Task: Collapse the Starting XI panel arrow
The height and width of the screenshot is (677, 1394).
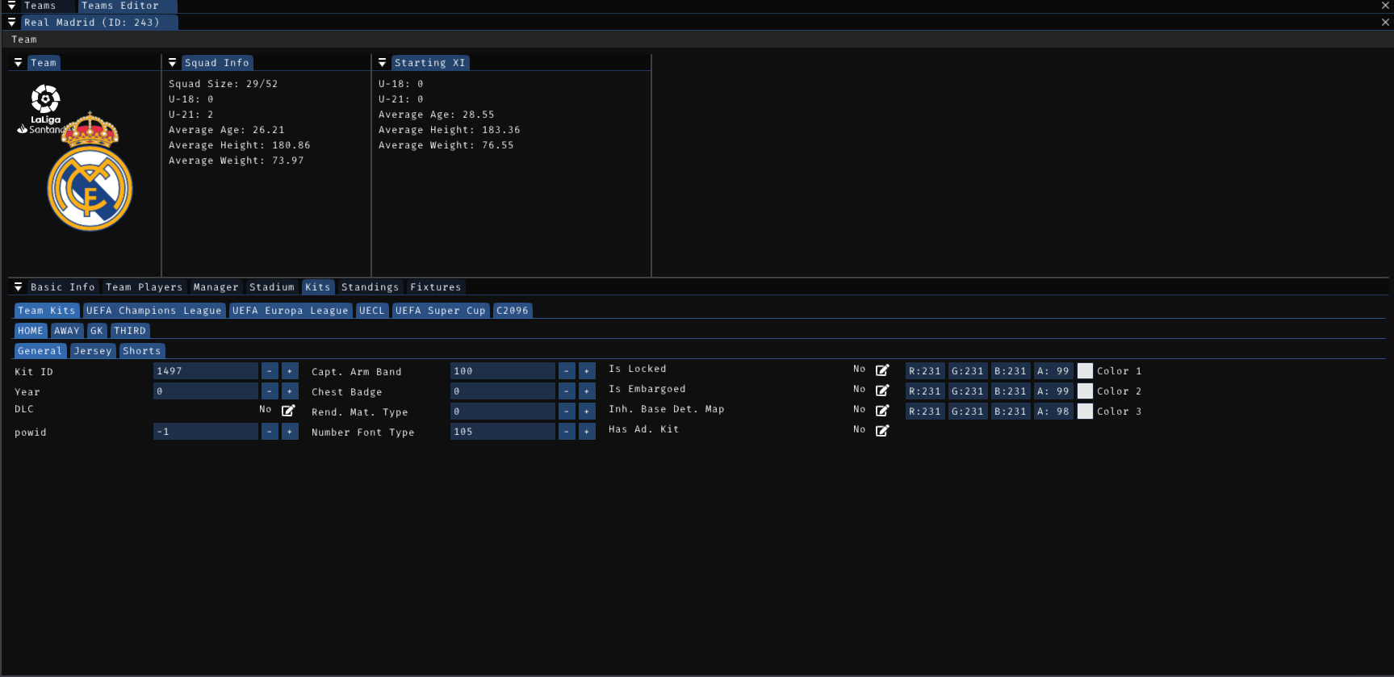Action: tap(382, 63)
